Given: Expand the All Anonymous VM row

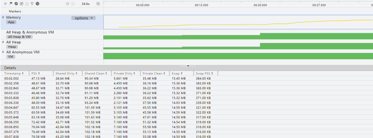Looking at the screenshot, I should tap(3, 52).
